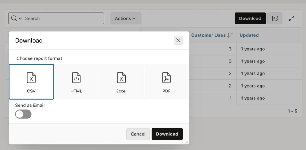The width and height of the screenshot is (306, 150).
Task: Click the resize handle of the dialog corner
Action: click(186, 142)
